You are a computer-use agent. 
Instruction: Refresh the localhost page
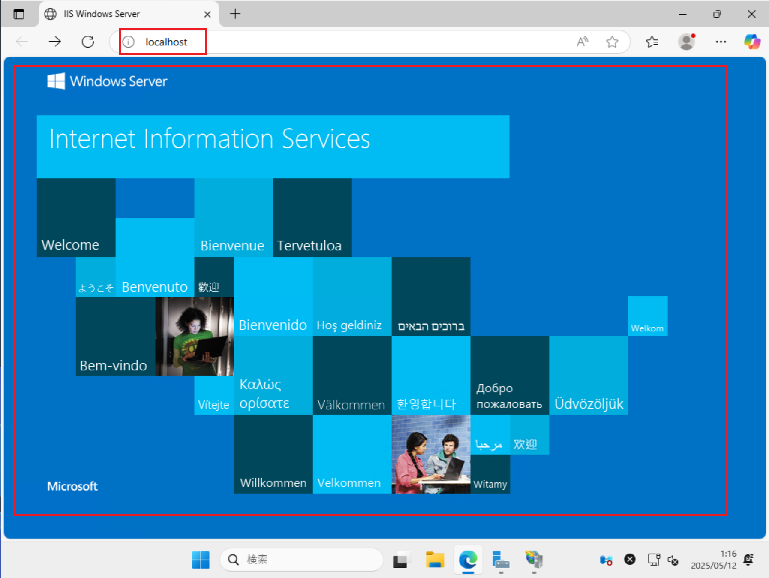tap(88, 42)
